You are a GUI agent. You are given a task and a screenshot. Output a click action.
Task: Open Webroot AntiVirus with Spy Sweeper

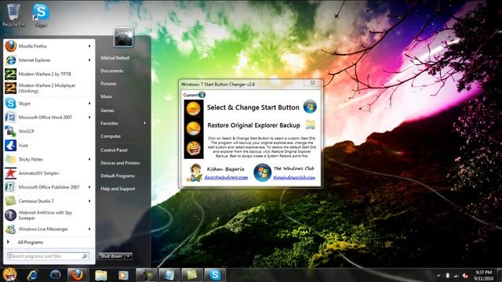click(49, 215)
